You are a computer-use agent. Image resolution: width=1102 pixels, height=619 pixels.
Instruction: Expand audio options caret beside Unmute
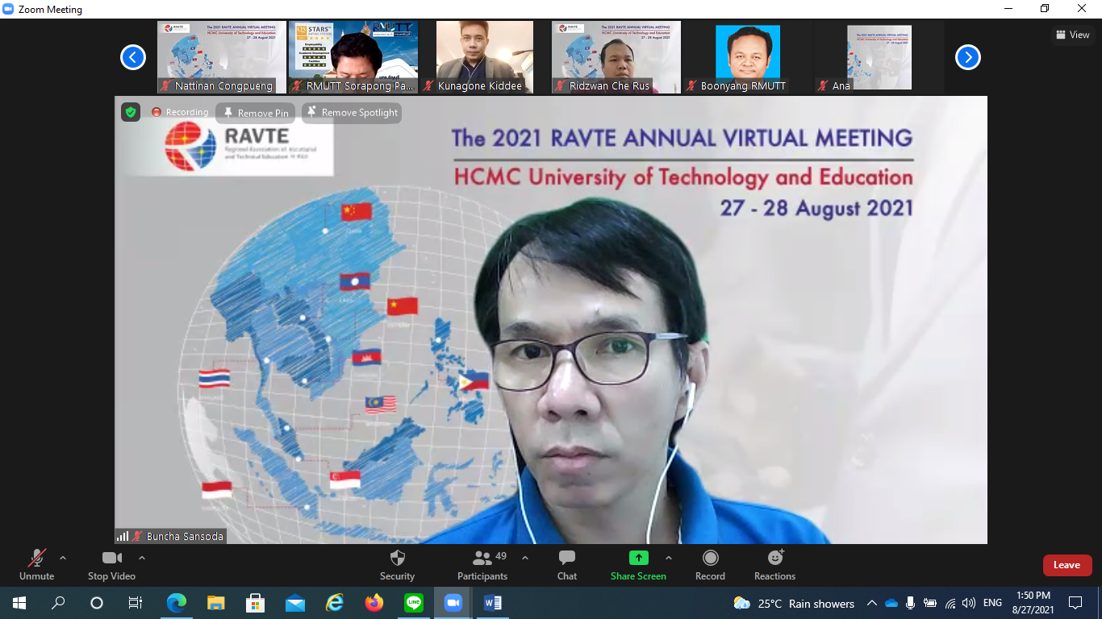tap(63, 558)
